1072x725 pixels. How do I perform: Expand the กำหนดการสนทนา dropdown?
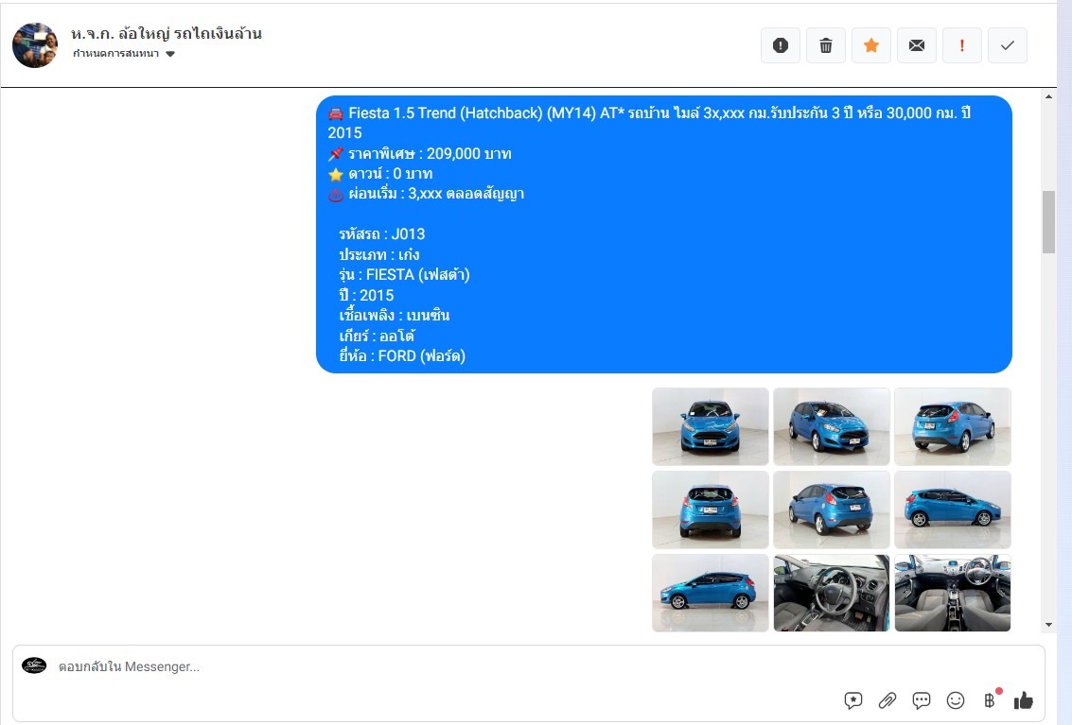click(x=124, y=53)
